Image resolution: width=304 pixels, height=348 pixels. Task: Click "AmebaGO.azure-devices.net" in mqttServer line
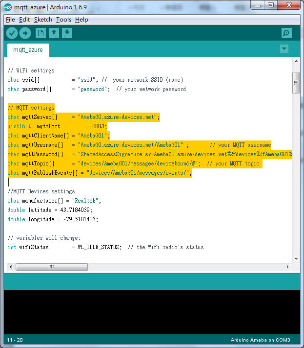(x=117, y=117)
